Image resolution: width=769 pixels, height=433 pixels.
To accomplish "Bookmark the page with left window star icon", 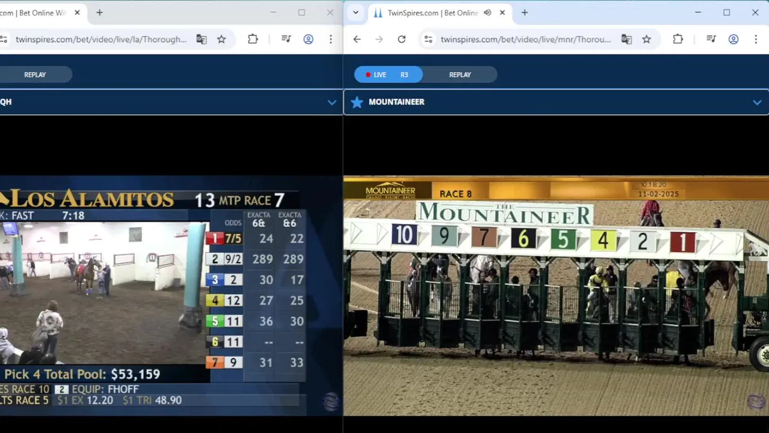I will click(221, 39).
